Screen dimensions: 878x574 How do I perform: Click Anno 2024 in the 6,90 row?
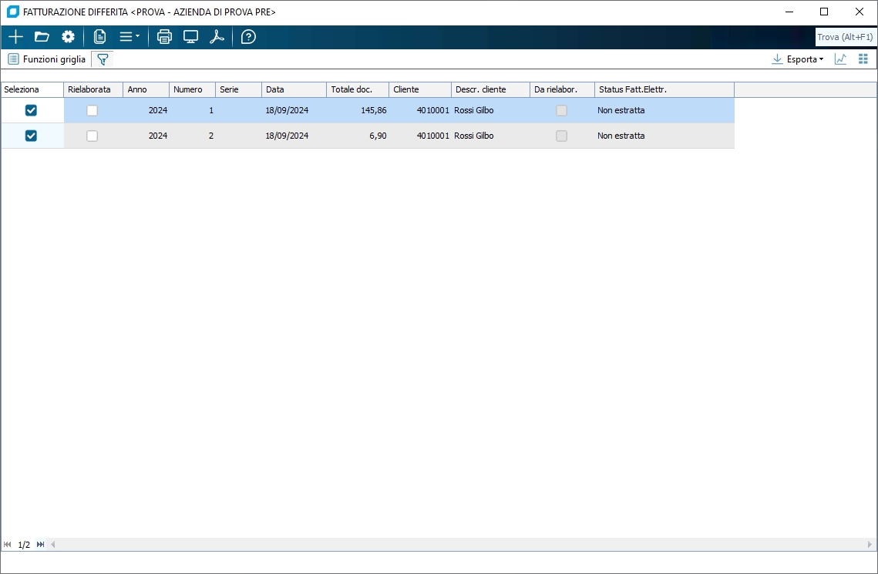(158, 136)
